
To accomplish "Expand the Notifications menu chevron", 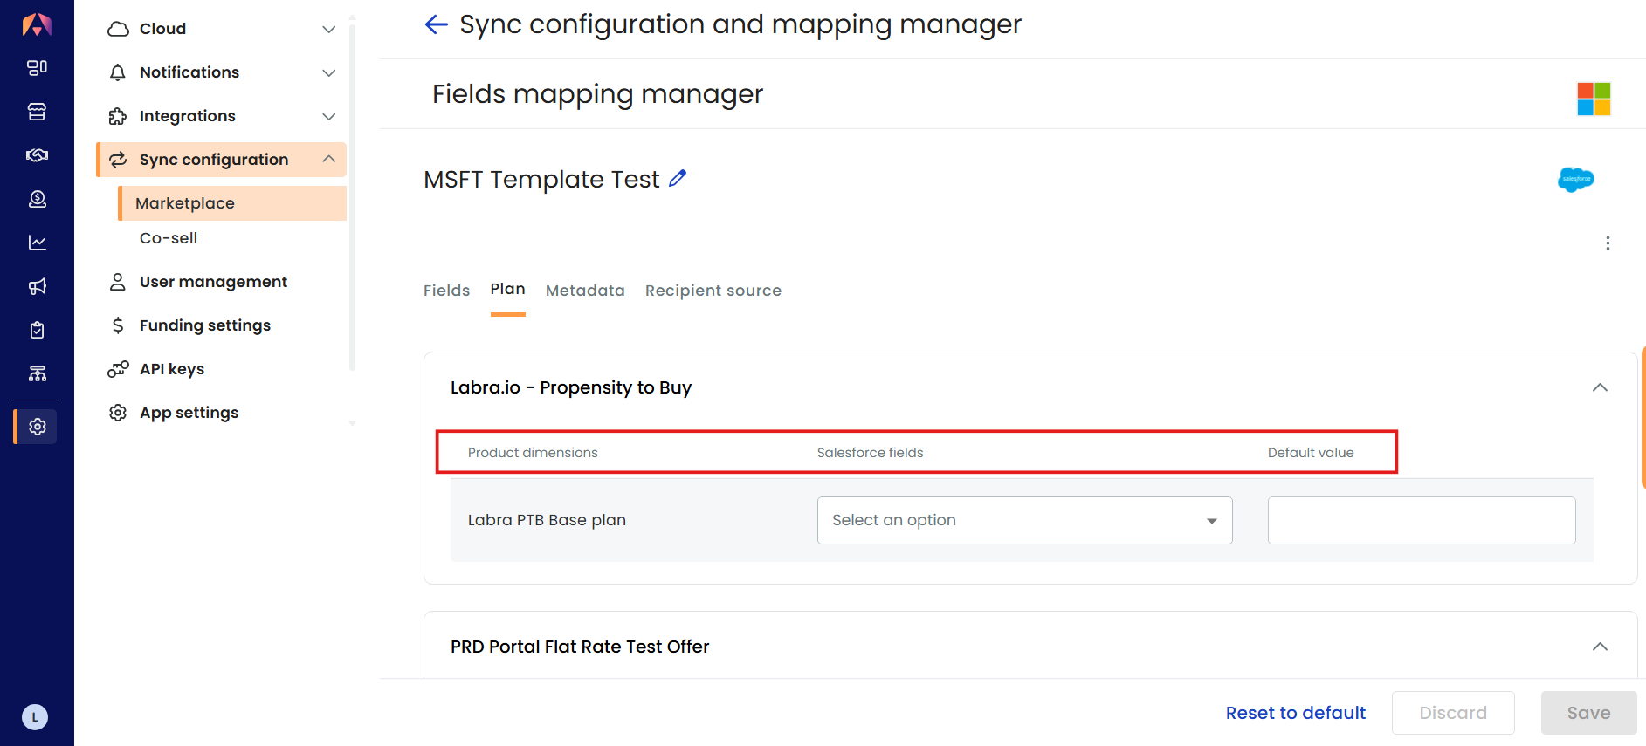I will point(329,72).
